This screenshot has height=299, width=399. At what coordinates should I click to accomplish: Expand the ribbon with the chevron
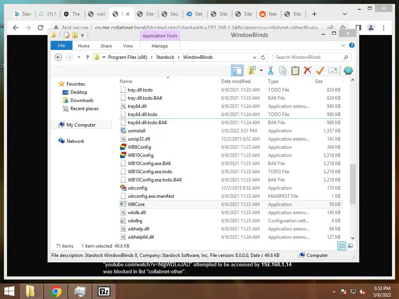tap(343, 45)
